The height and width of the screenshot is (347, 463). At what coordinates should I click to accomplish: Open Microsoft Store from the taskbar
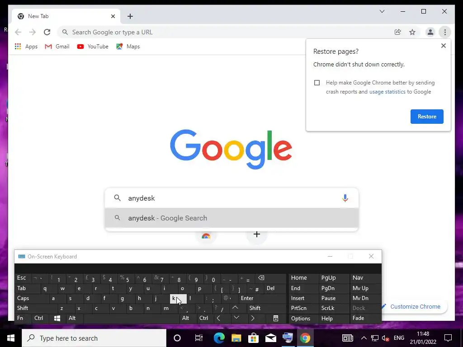253,338
